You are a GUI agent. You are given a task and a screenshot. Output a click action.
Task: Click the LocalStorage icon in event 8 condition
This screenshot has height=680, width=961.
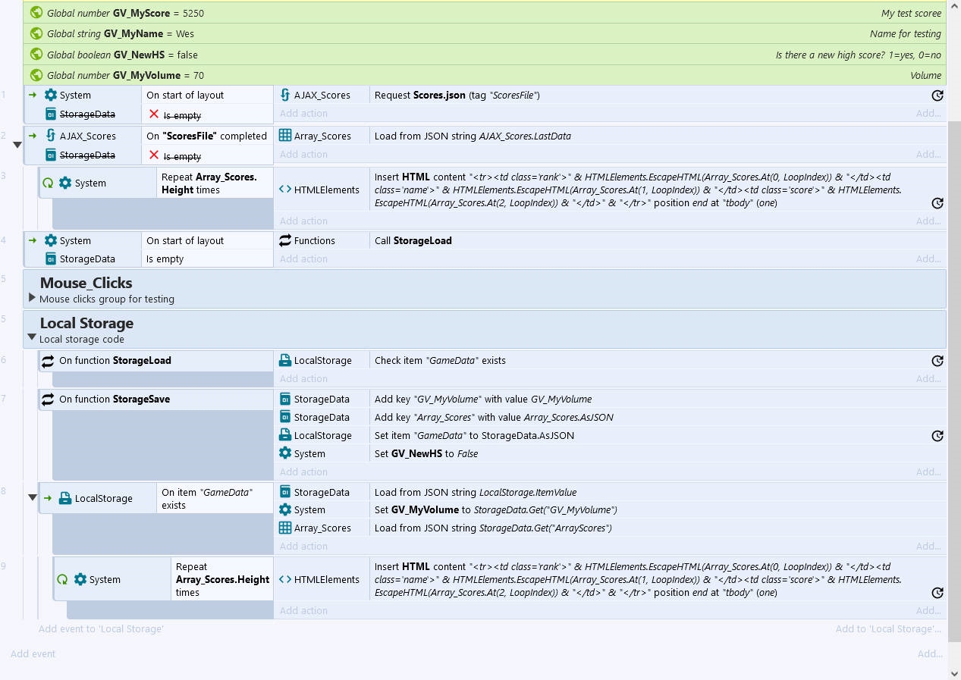click(x=66, y=498)
